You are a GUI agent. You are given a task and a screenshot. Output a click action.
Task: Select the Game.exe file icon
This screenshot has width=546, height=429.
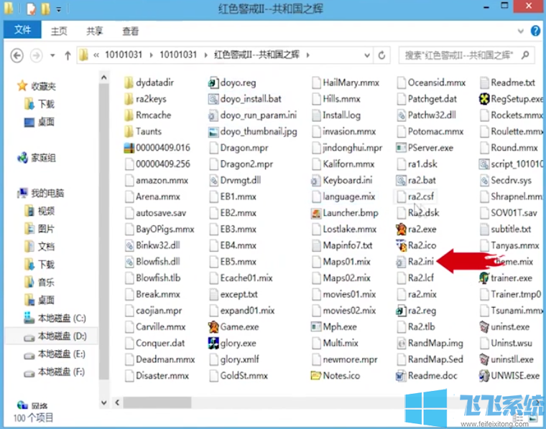coord(213,326)
